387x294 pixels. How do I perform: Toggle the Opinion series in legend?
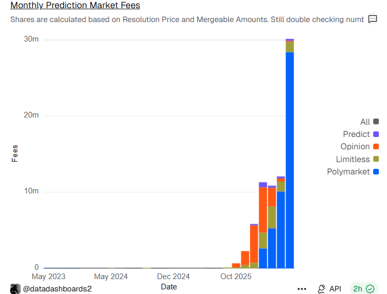tap(355, 146)
